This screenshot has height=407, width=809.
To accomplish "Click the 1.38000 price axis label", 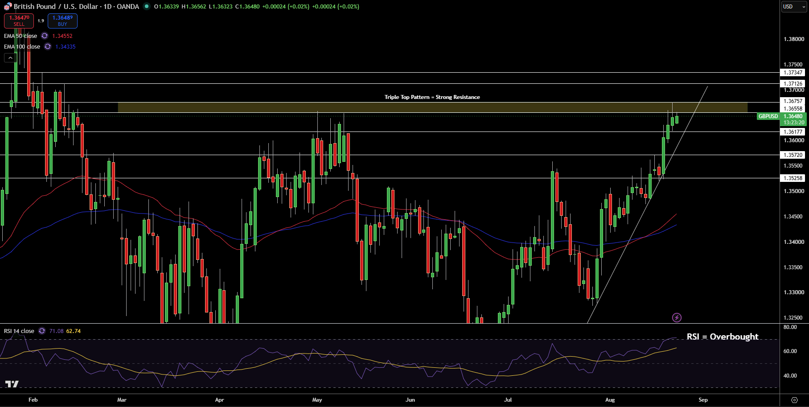I will [793, 39].
